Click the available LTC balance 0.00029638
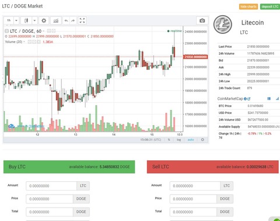The height and width of the screenshot is (221, 280). point(256,167)
